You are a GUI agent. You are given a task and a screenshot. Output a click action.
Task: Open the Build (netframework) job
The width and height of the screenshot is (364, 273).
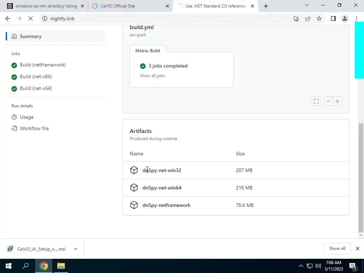pyautogui.click(x=43, y=65)
